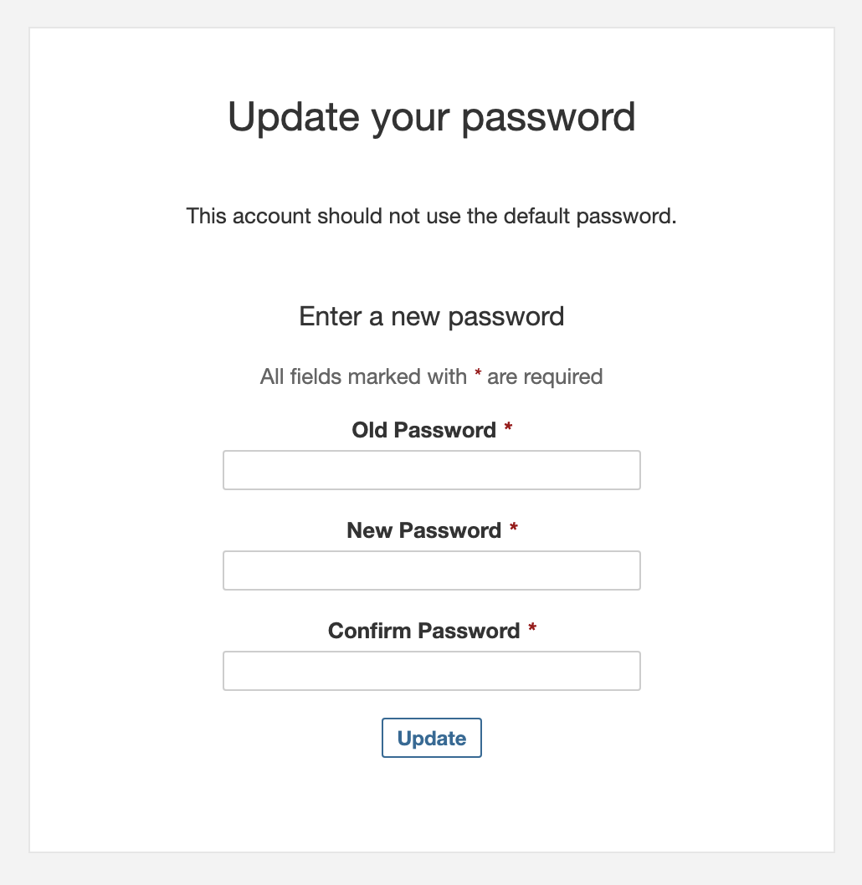Click the red asterisk next to New Password
The width and height of the screenshot is (862, 885).
(513, 528)
